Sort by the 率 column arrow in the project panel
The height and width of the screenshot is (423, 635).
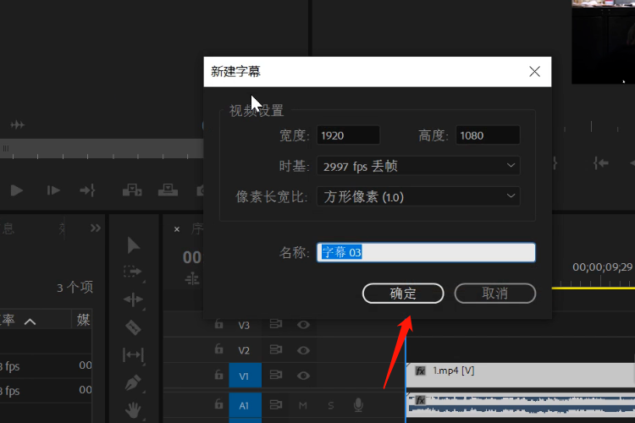coord(30,321)
